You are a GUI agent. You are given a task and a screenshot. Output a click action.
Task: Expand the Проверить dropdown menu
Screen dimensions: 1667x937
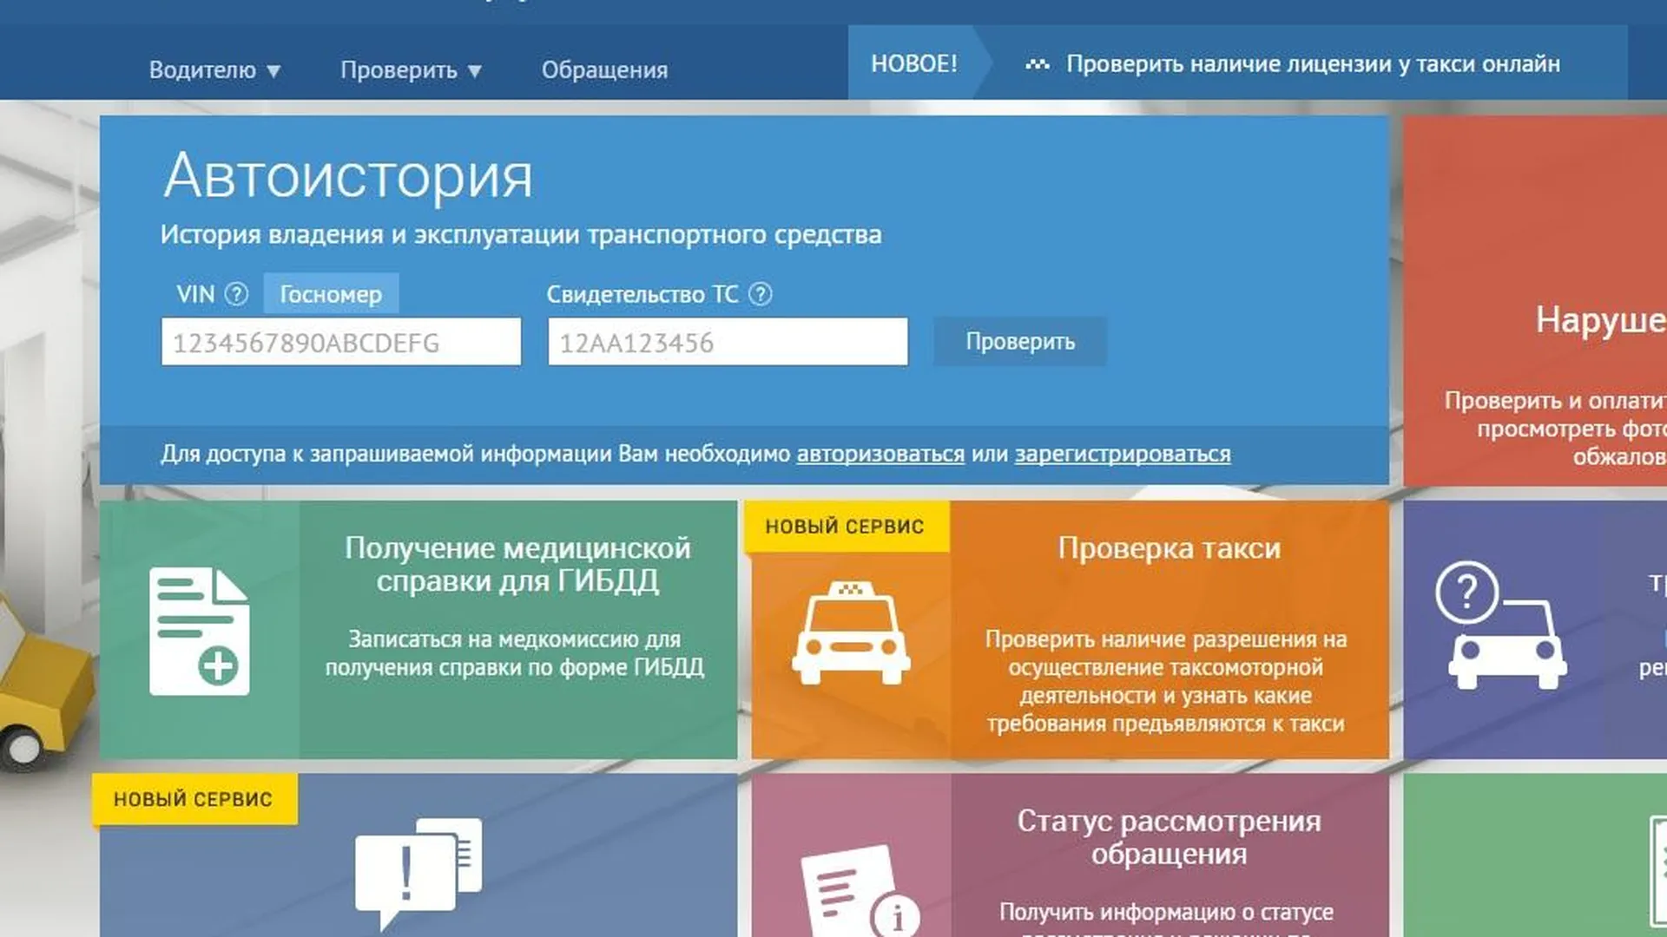click(x=411, y=70)
